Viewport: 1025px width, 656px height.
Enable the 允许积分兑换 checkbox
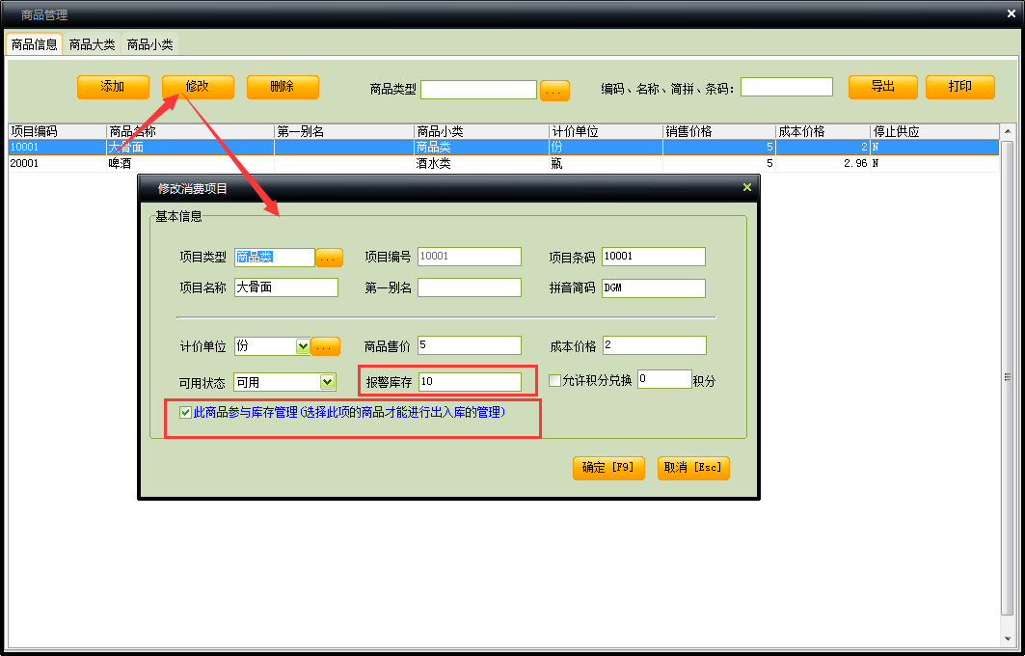tap(554, 381)
